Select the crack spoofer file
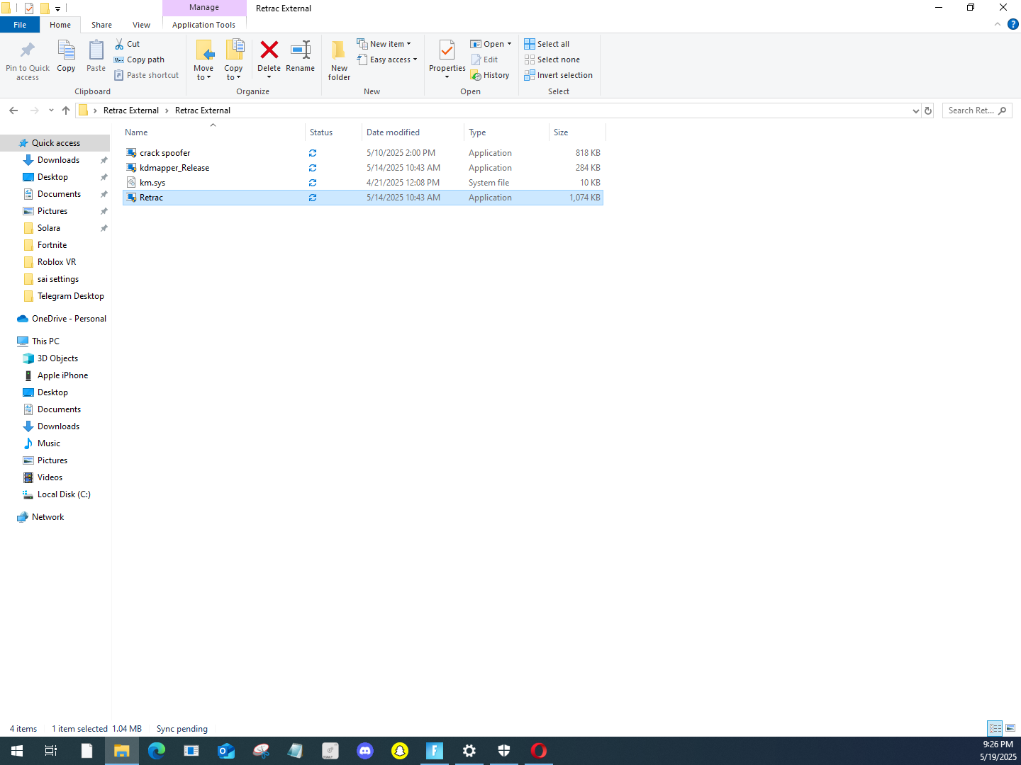Image resolution: width=1021 pixels, height=765 pixels. 362,153
